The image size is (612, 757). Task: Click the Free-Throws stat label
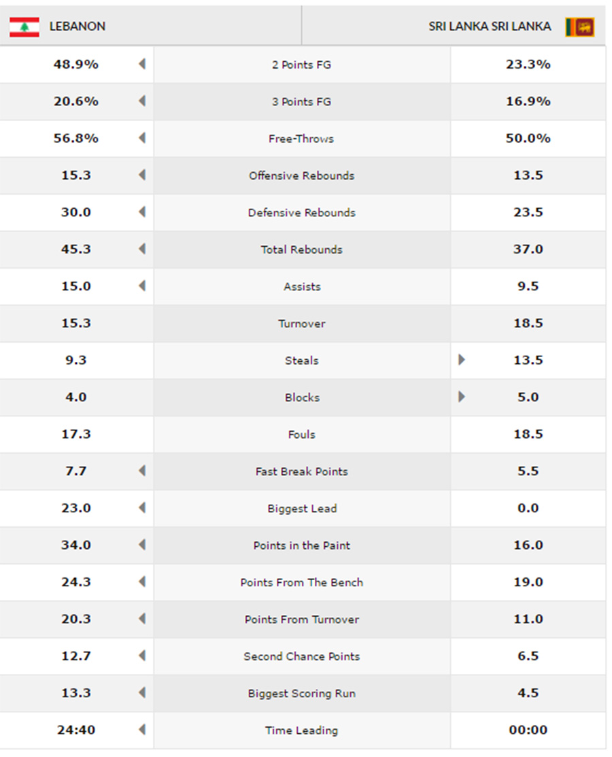301,139
